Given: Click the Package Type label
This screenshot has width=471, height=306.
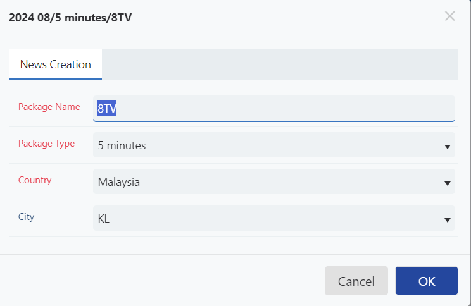Looking at the screenshot, I should 47,144.
